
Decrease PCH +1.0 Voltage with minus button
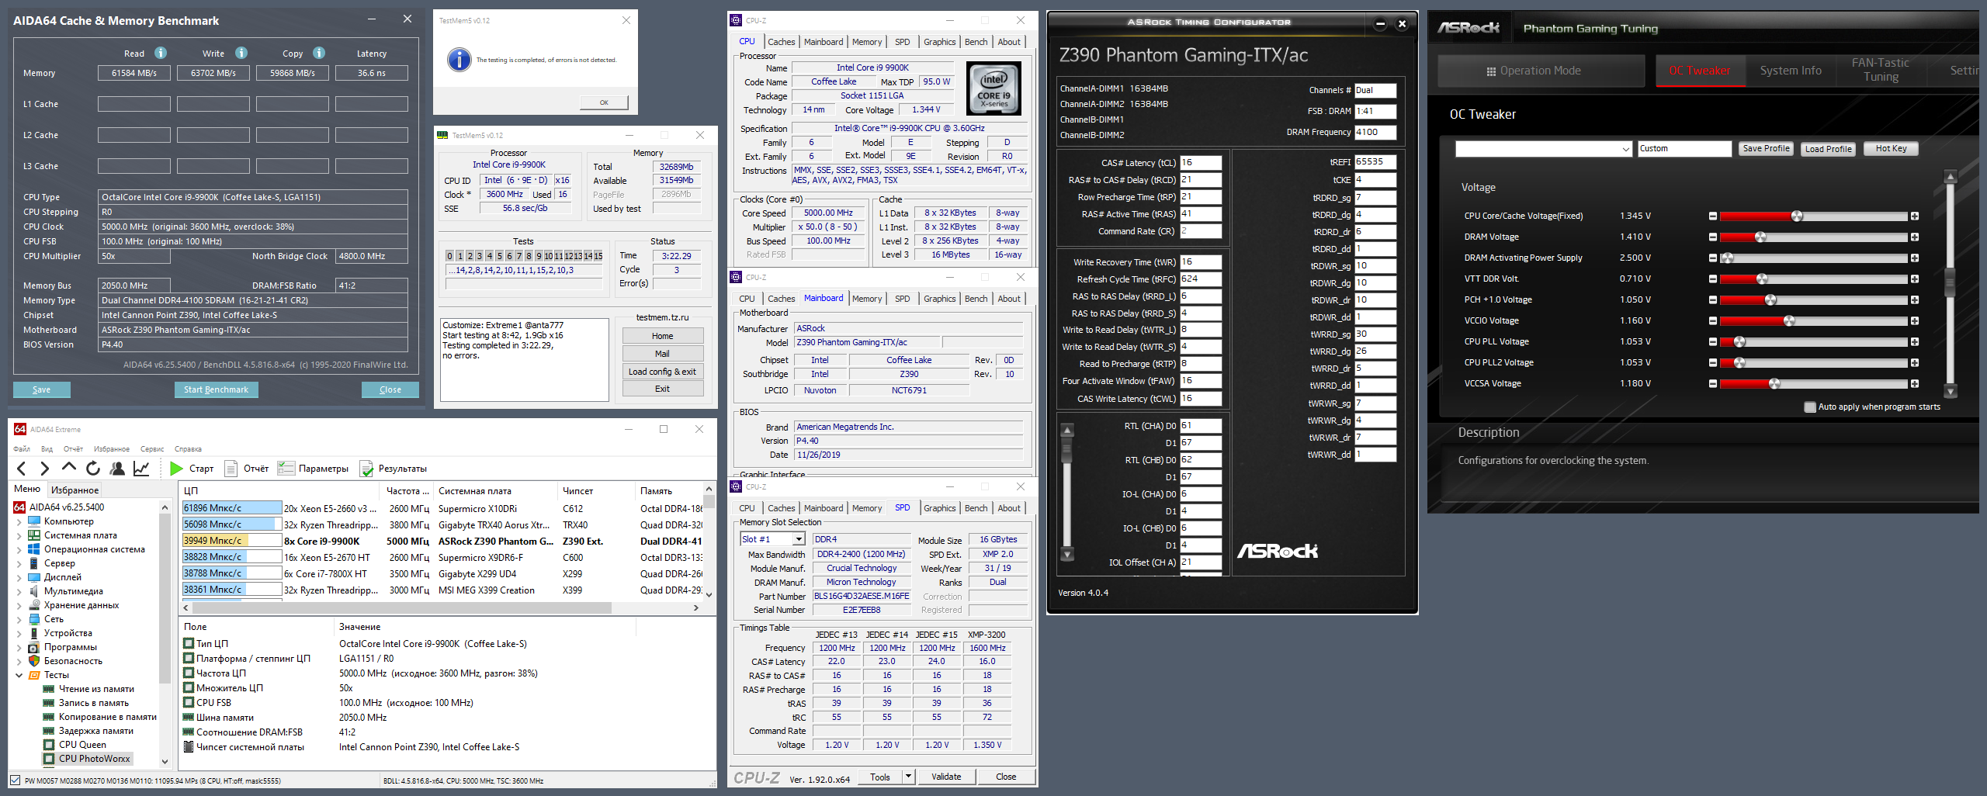[x=1713, y=299]
